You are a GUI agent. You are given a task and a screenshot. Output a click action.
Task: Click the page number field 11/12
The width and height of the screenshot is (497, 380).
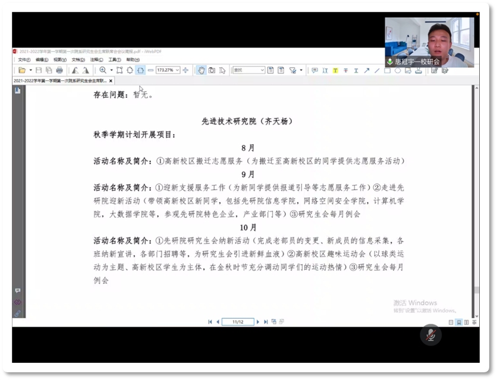pyautogui.click(x=238, y=322)
